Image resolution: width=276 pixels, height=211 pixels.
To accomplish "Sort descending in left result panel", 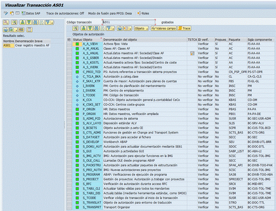I will coord(29,22).
